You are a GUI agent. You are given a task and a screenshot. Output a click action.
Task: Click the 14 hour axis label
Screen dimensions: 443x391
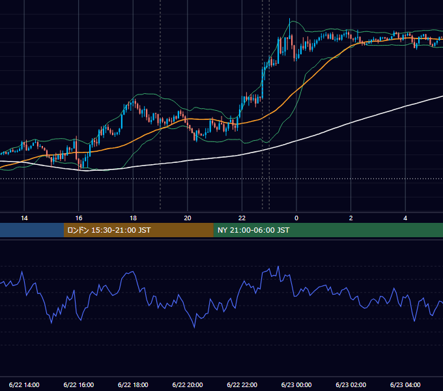point(24,218)
